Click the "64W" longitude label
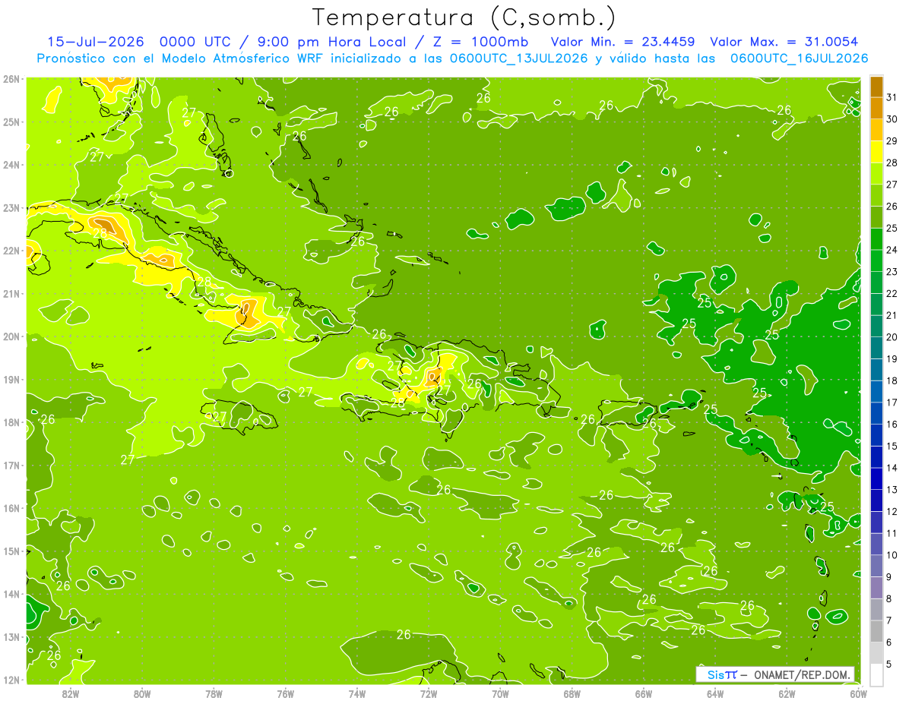The height and width of the screenshot is (704, 912). (715, 694)
